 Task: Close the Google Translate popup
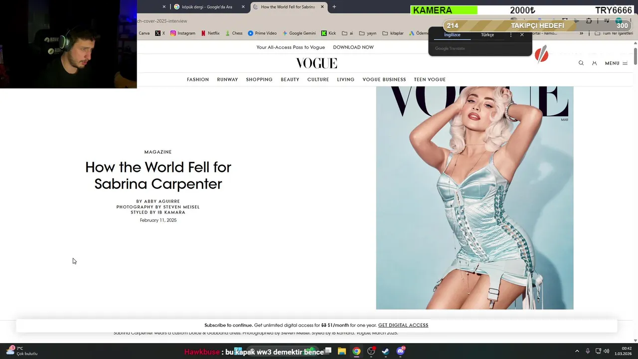tap(522, 35)
